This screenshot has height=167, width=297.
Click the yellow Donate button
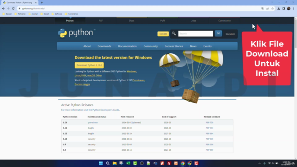click(x=163, y=34)
